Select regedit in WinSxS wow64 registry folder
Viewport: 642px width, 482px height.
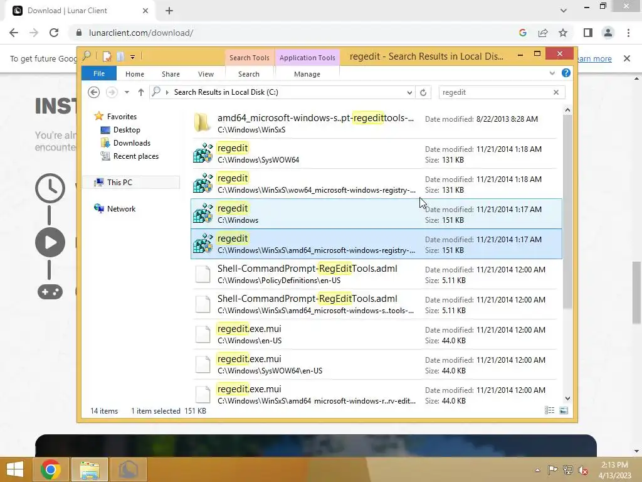(376, 184)
